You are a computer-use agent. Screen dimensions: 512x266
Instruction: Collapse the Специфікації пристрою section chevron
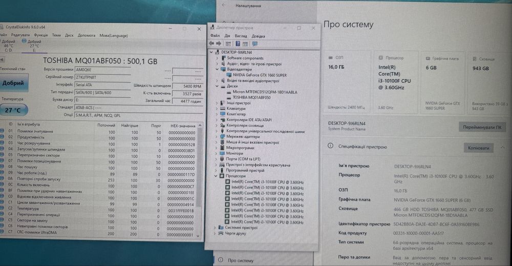(x=503, y=148)
